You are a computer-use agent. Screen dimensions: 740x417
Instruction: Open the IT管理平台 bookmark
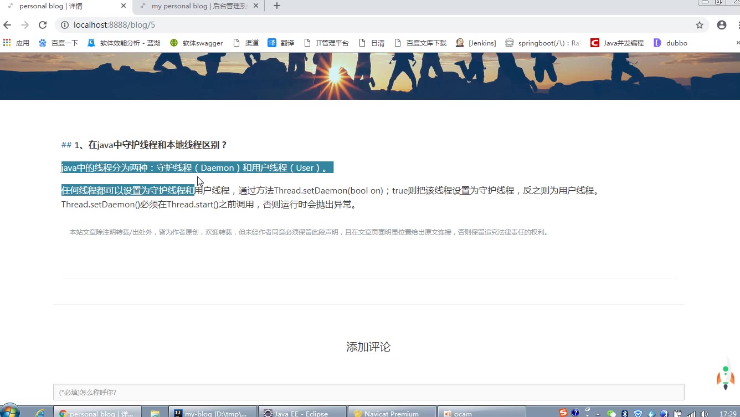(326, 43)
